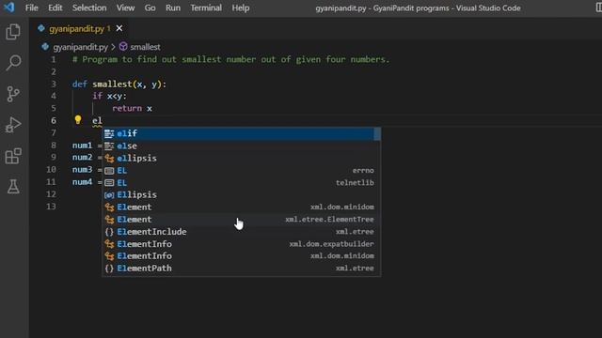
Task: Open the Run and Debug view
Action: pos(13,125)
